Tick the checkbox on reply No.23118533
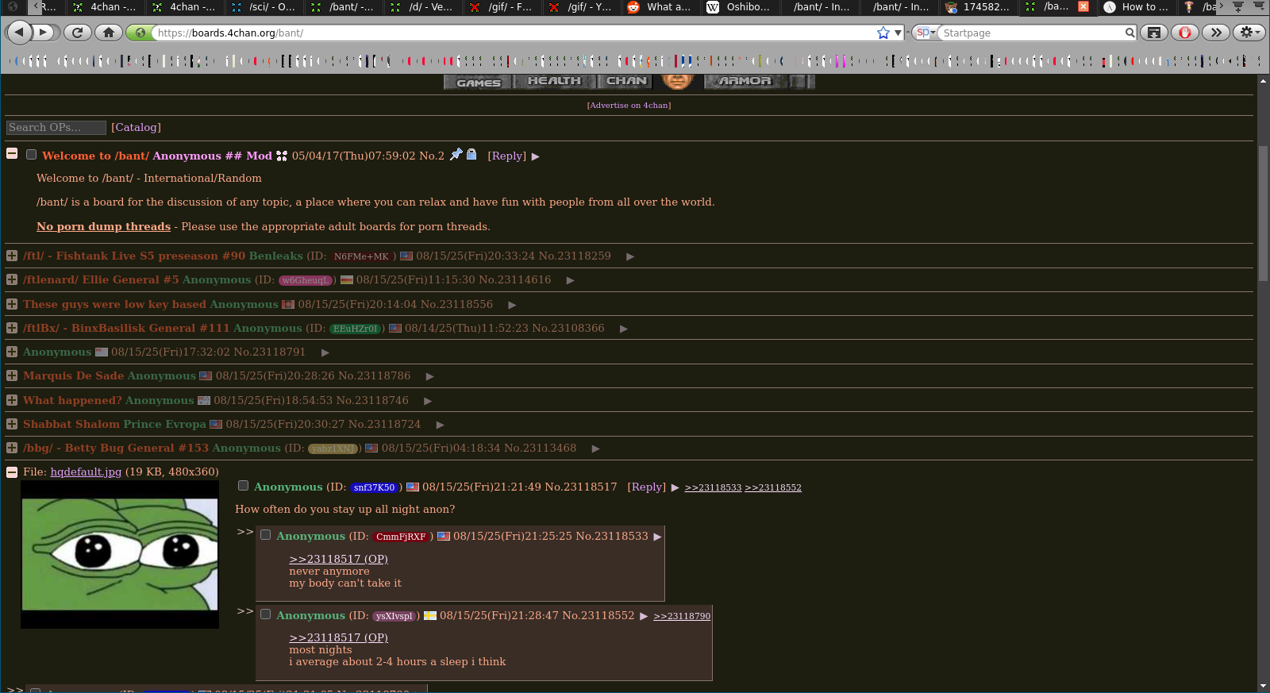This screenshot has height=693, width=1270. [x=266, y=535]
